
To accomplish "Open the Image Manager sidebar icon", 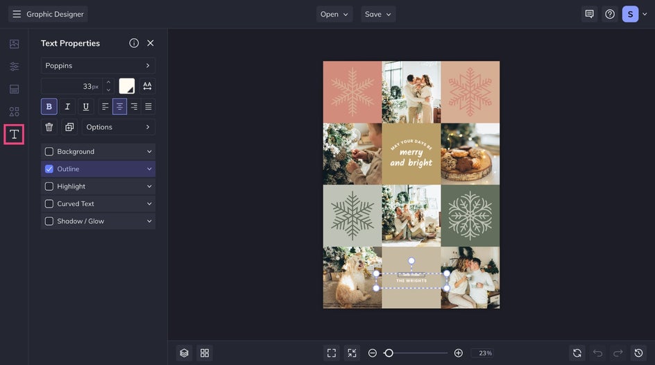I will [14, 44].
